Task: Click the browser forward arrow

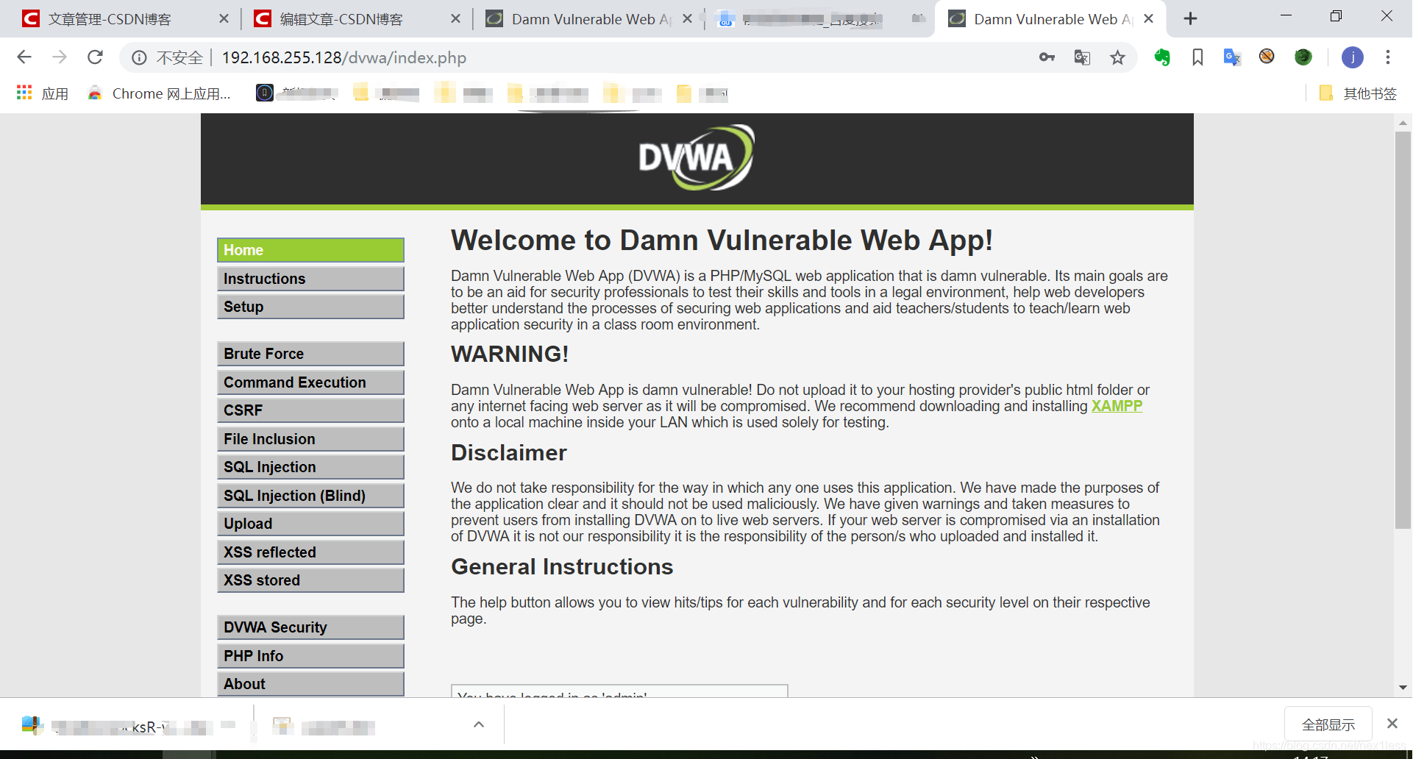Action: pos(60,57)
